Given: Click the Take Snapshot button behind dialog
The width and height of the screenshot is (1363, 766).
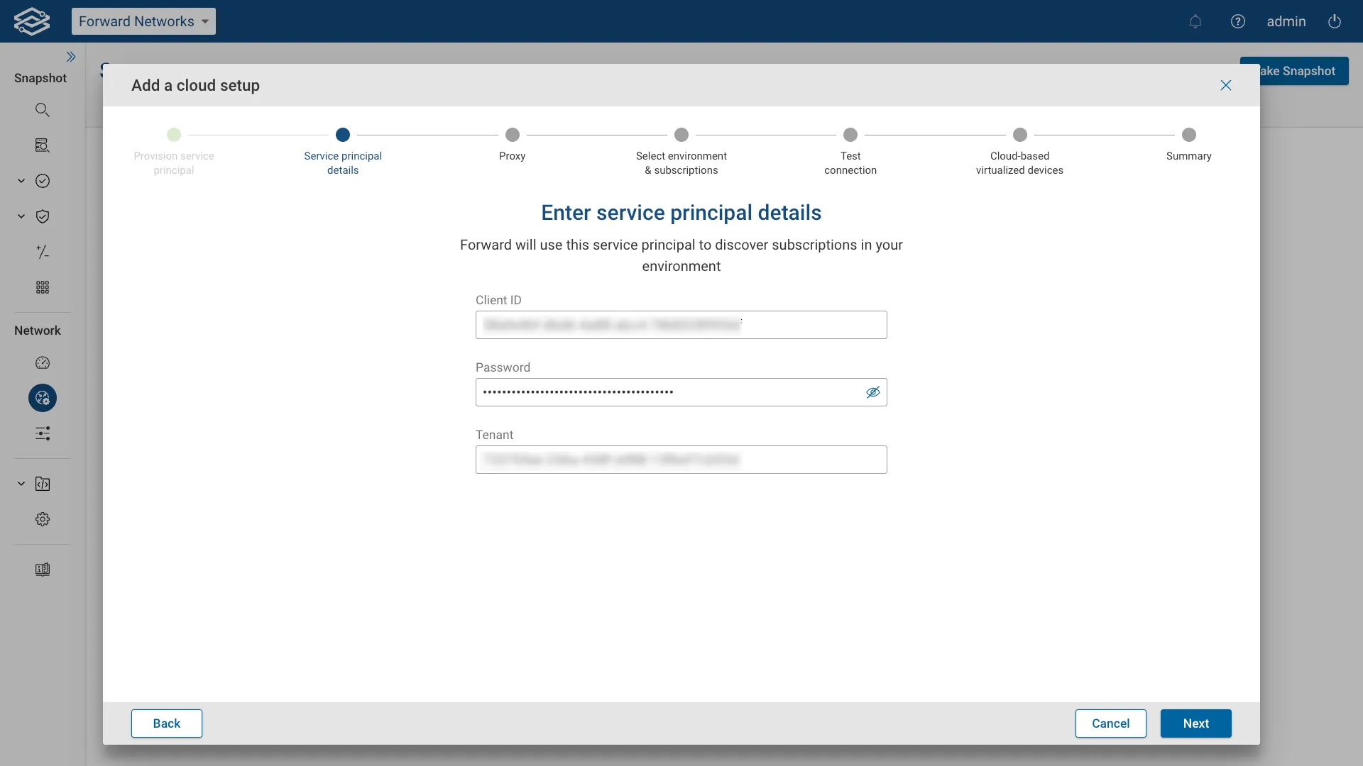Looking at the screenshot, I should click(x=1304, y=71).
